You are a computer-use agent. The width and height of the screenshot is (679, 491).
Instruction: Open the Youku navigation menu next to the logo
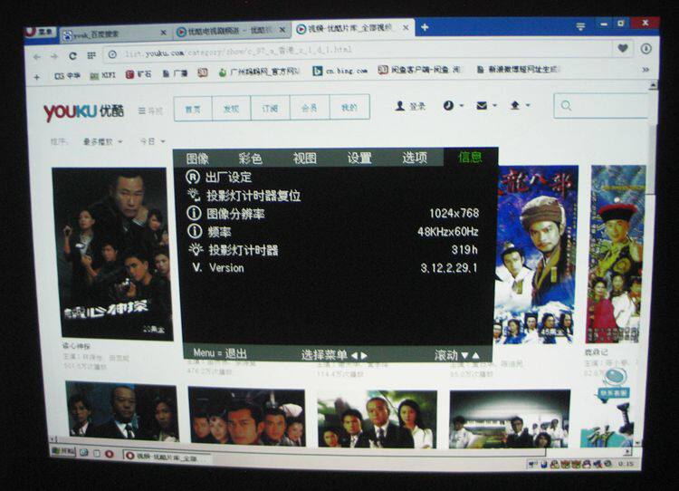[150, 111]
